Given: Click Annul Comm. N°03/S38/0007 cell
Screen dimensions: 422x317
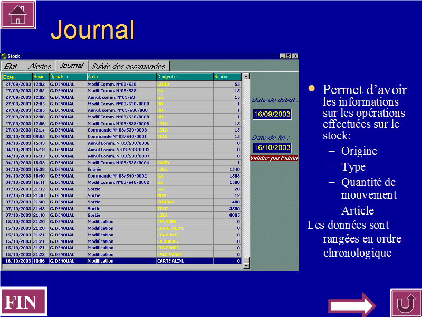Looking at the screenshot, I should tap(122, 156).
